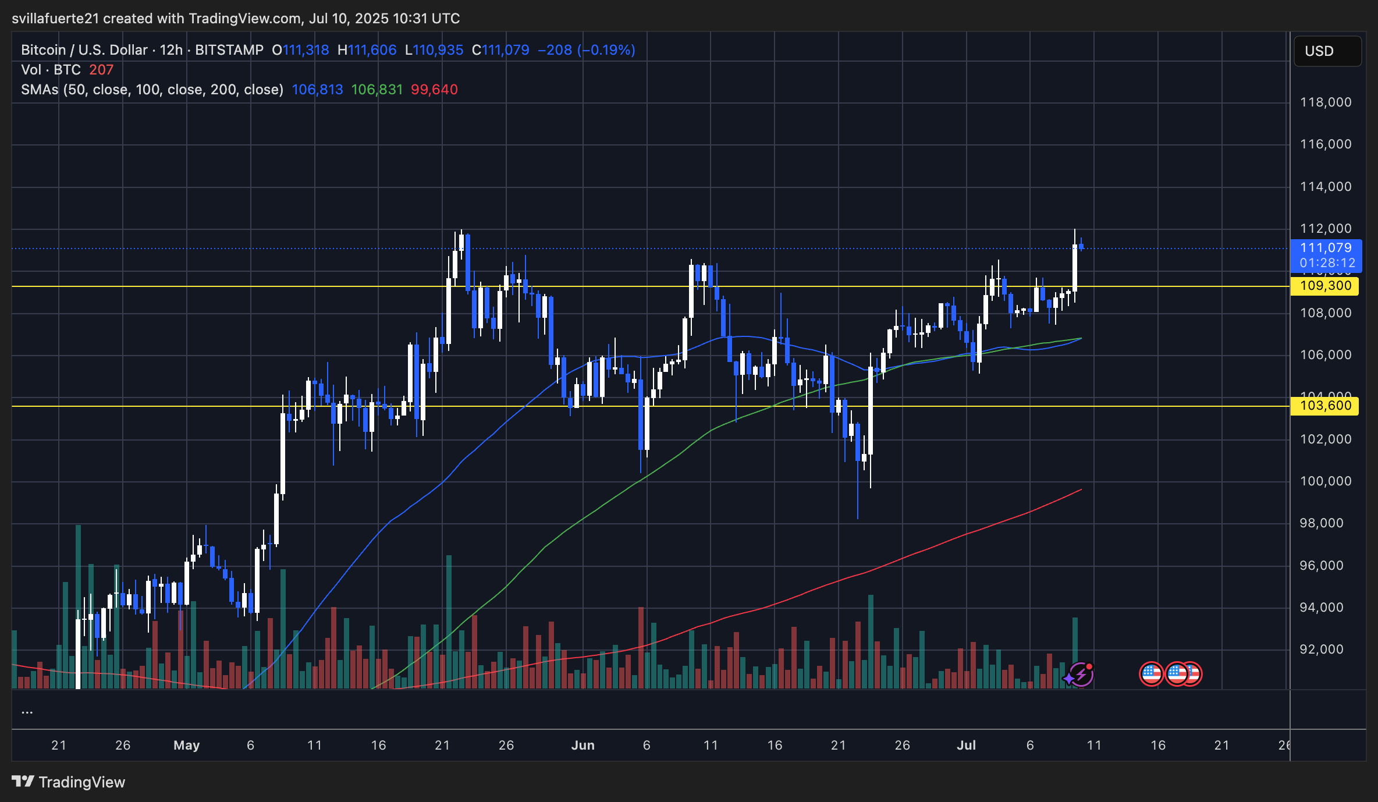Click the Jul label on time axis
Viewport: 1378px width, 802px height.
(x=967, y=746)
